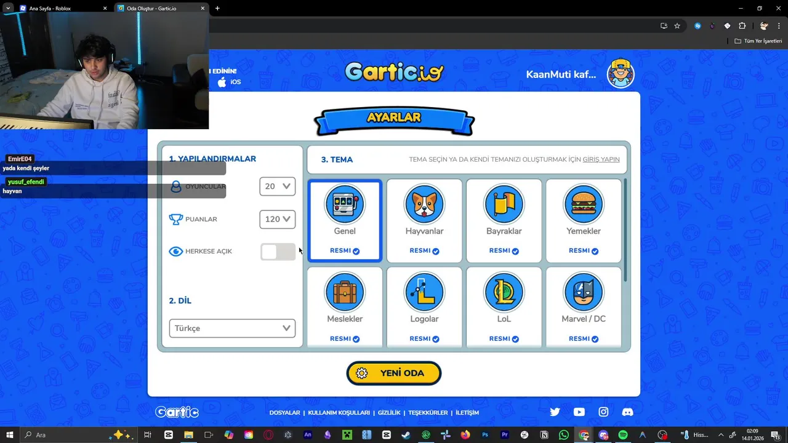Choose the Marvel / DC theme

tap(584, 308)
